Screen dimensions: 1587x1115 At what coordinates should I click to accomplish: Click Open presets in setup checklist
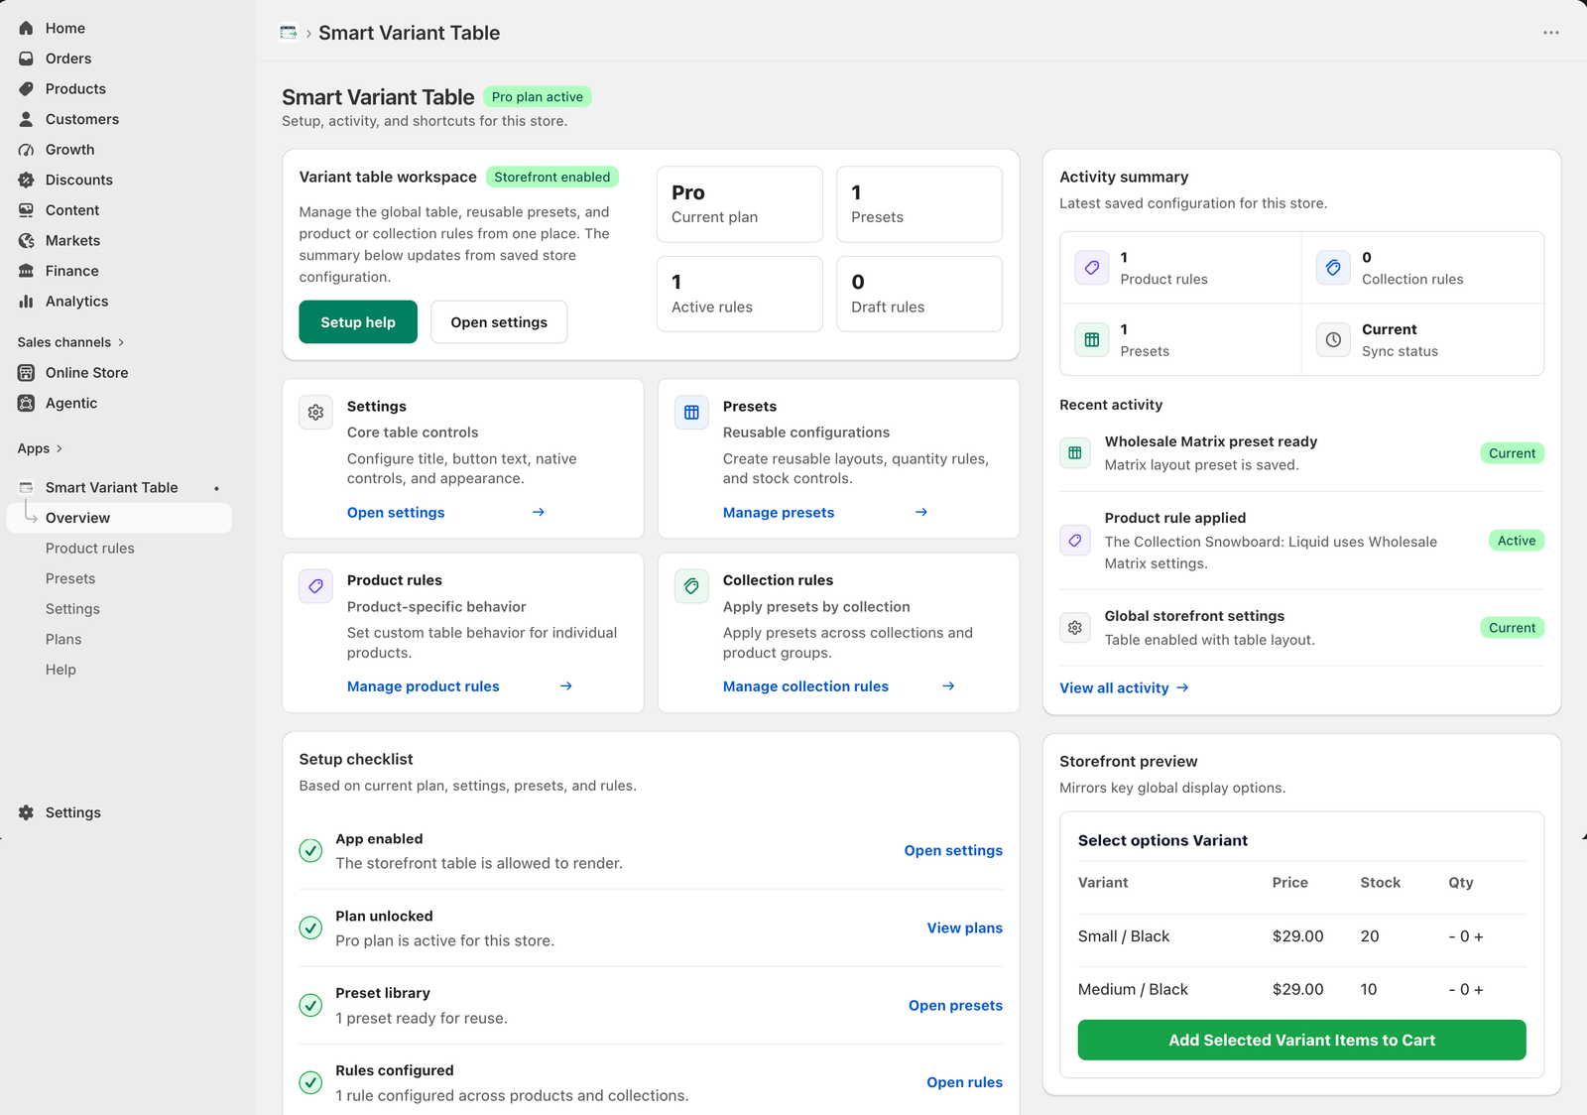pyautogui.click(x=955, y=1006)
